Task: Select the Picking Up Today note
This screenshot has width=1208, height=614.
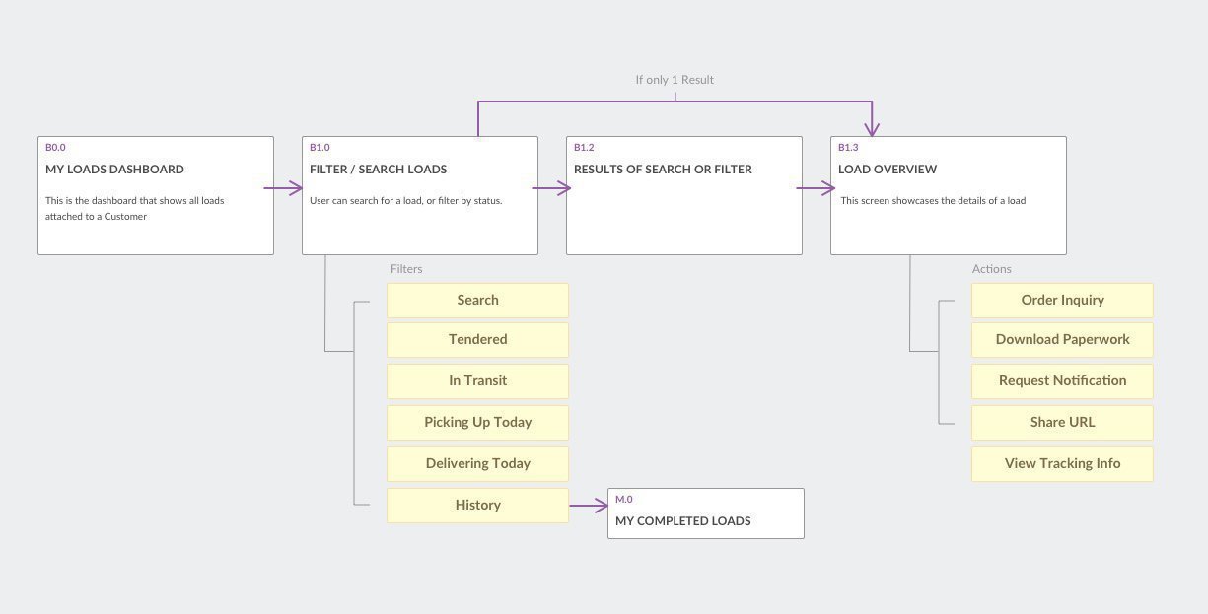Action: [477, 423]
